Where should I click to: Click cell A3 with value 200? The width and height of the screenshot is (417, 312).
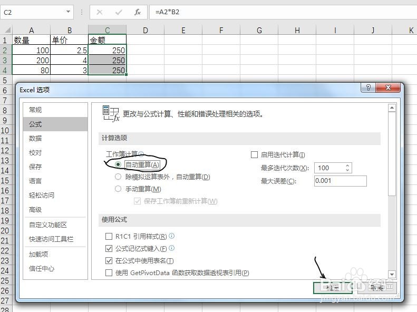(x=31, y=60)
